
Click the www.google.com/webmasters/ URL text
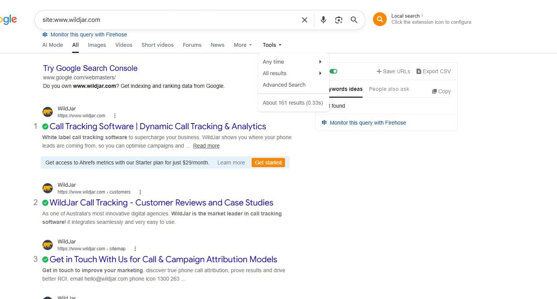point(80,77)
